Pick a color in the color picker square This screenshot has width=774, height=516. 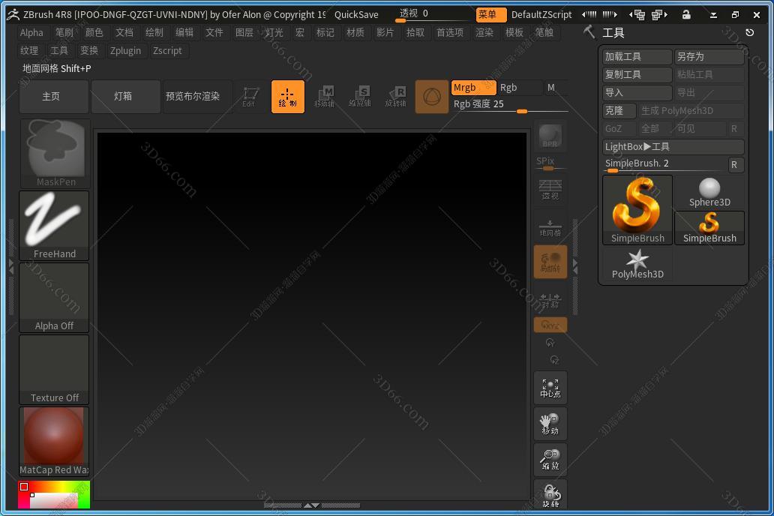tap(54, 495)
